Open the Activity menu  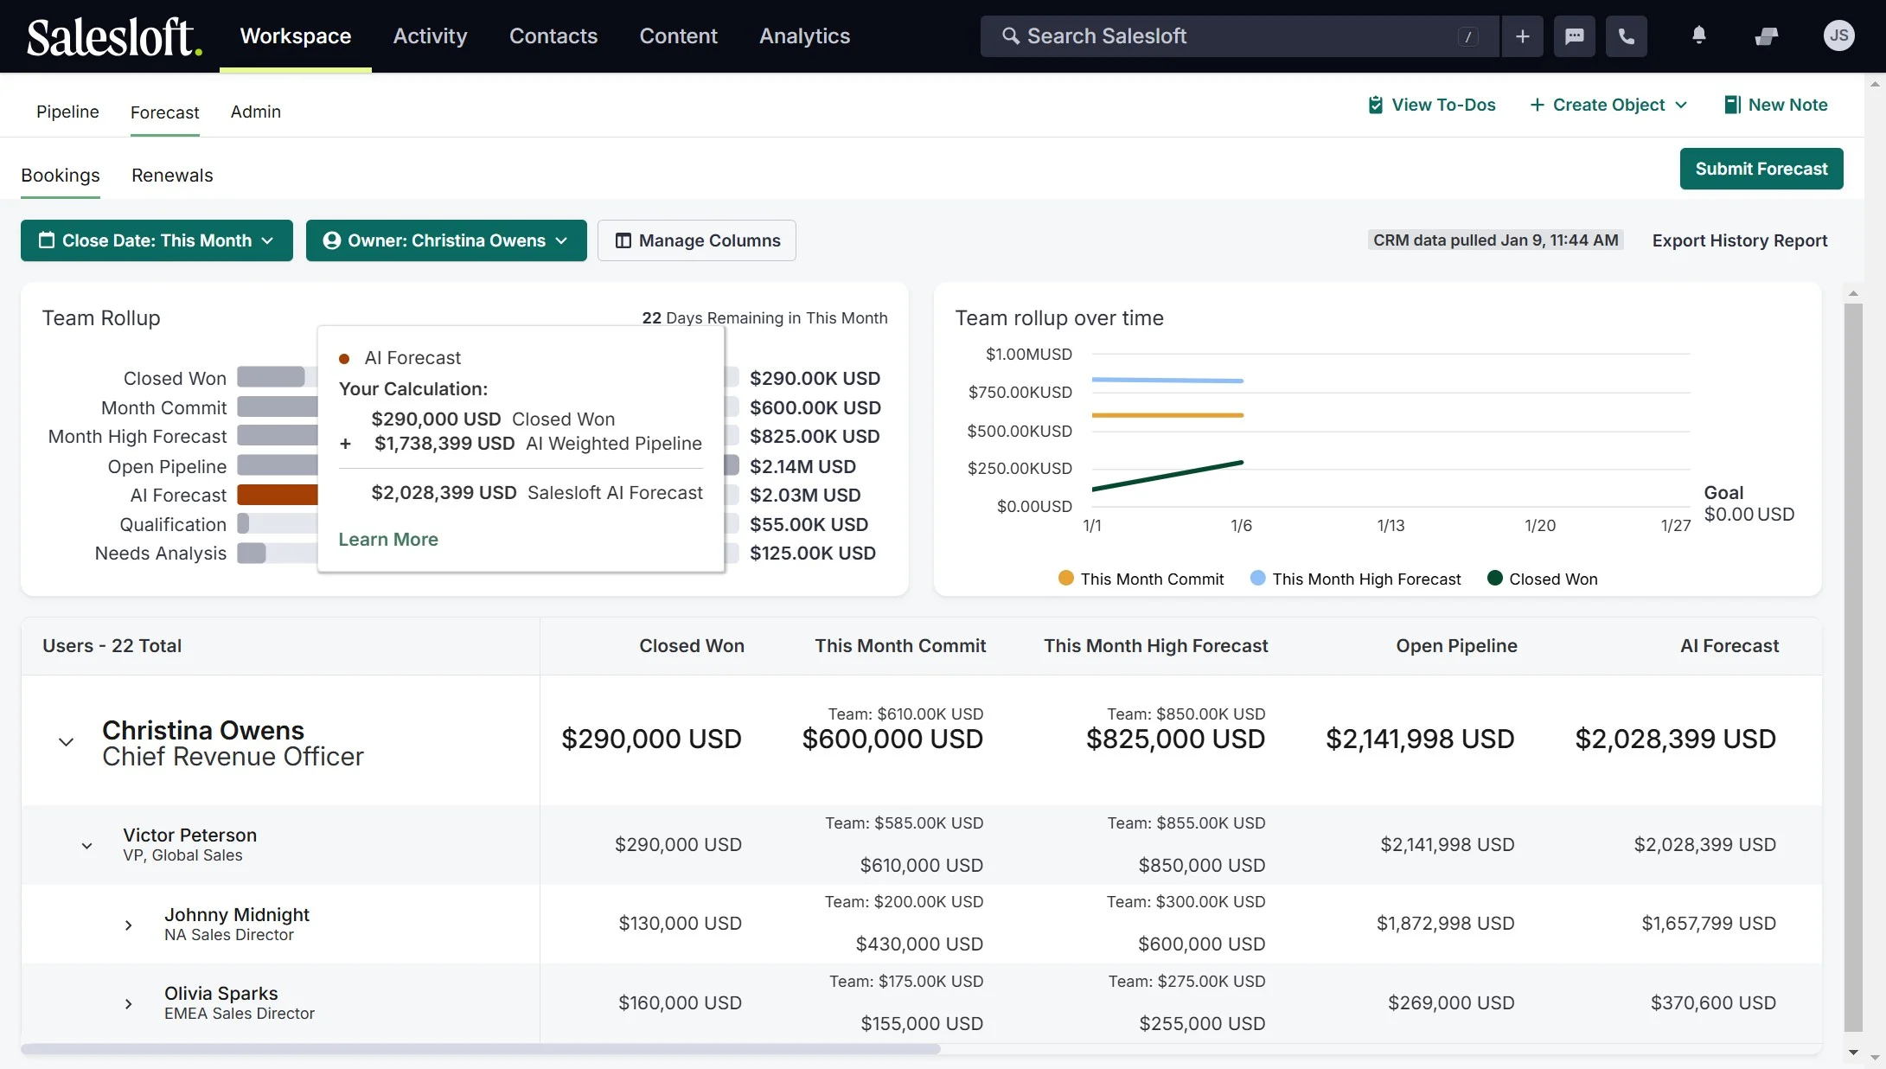point(430,35)
